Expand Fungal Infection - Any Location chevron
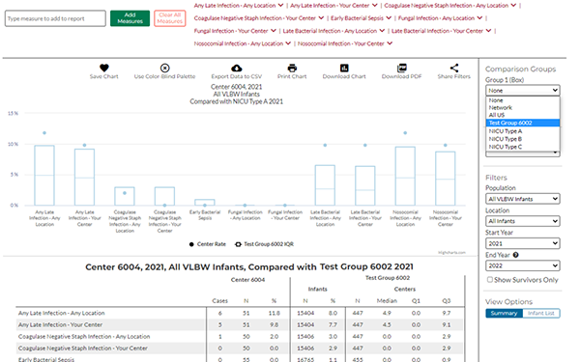 479,17
